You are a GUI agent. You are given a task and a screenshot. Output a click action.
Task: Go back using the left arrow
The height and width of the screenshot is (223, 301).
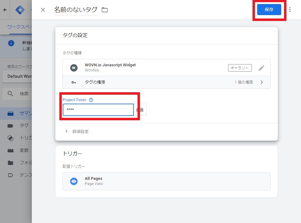[x=5, y=10]
